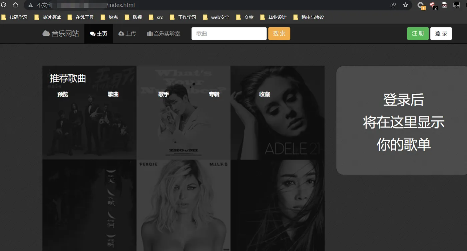Reload the page with the refresh icon
This screenshot has height=251, width=467.
tap(4, 5)
